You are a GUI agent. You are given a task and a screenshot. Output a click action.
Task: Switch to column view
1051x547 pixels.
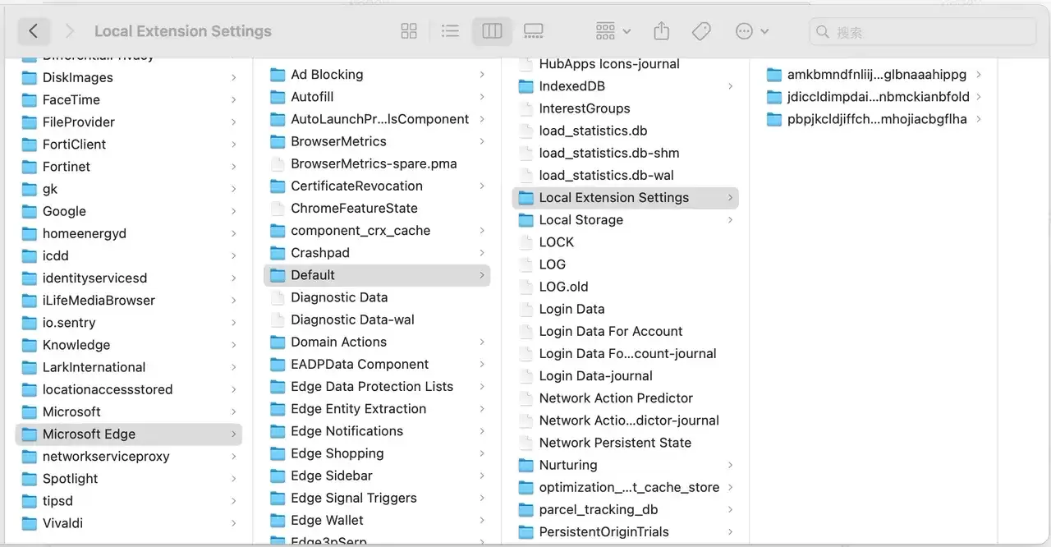tap(492, 31)
